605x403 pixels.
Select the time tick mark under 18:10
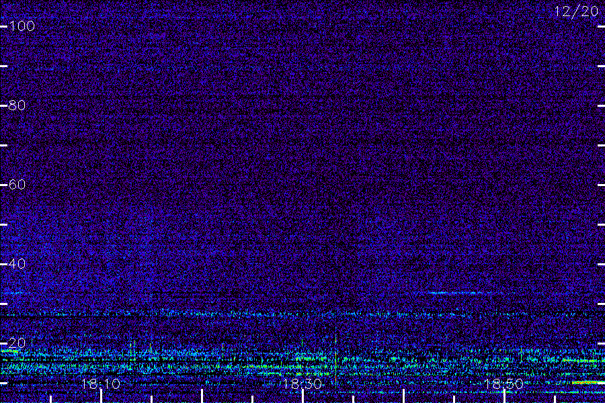pos(101,396)
